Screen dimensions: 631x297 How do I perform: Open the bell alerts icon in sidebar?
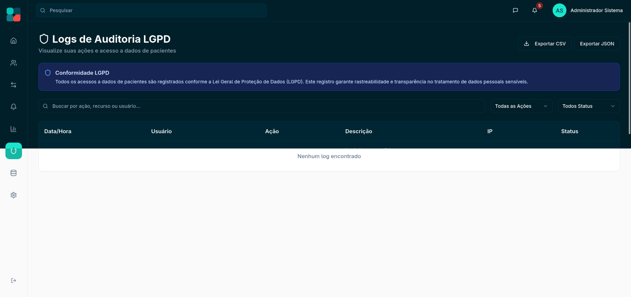pyautogui.click(x=13, y=107)
